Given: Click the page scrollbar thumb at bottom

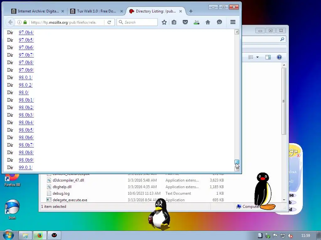Looking at the screenshot, I should [x=237, y=162].
